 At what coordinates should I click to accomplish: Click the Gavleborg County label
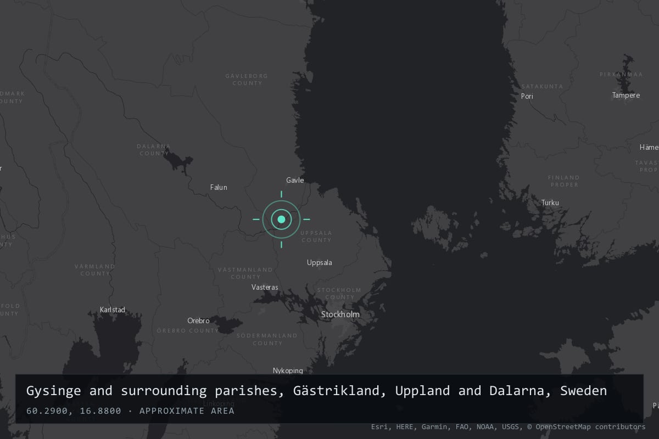click(x=247, y=80)
